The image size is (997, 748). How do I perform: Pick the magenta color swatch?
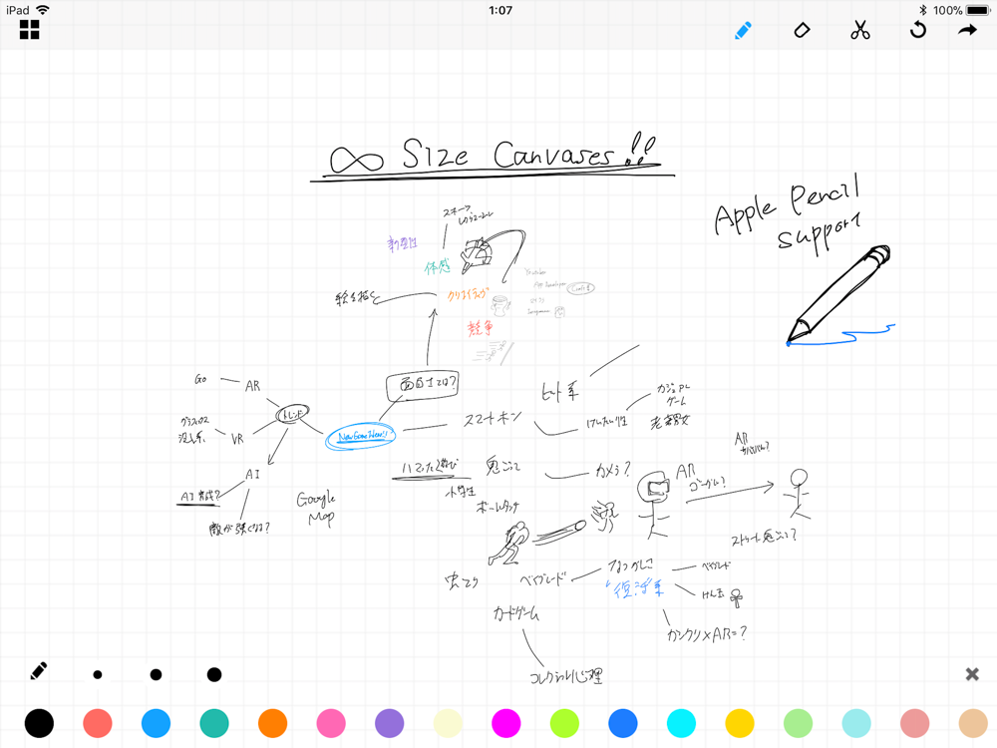coord(506,723)
